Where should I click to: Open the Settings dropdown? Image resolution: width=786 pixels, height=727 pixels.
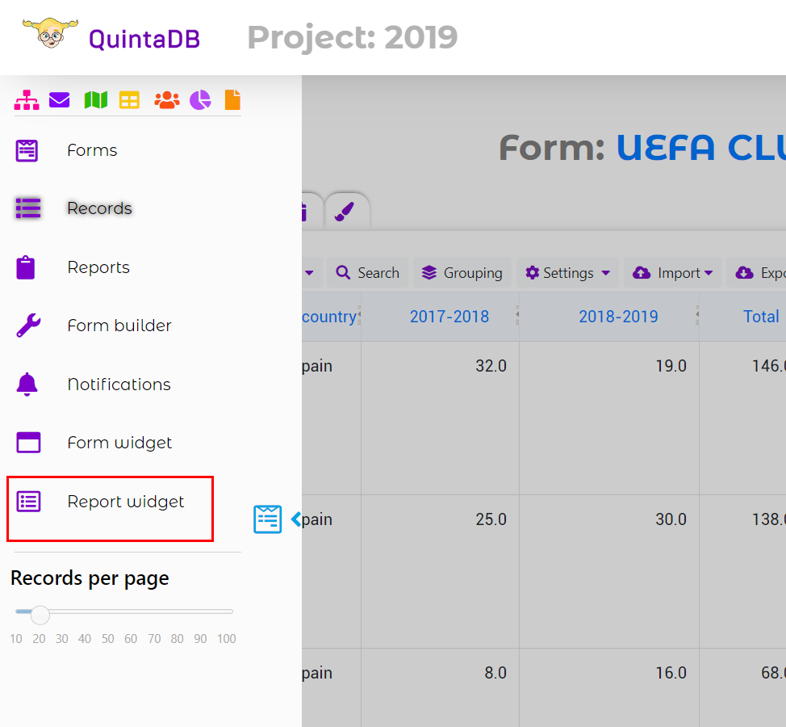click(x=567, y=273)
